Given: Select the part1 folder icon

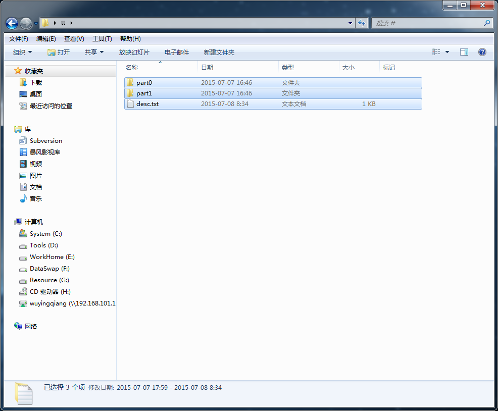Looking at the screenshot, I should [130, 93].
